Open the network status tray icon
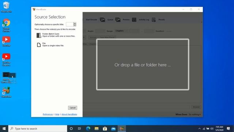This screenshot has height=132, width=234. click(204, 129)
